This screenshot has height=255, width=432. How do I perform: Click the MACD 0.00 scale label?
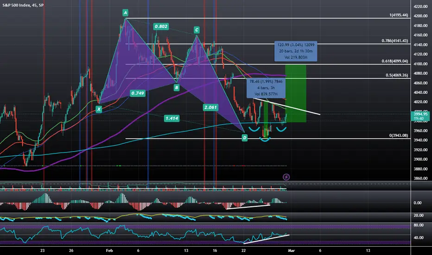pyautogui.click(x=417, y=203)
